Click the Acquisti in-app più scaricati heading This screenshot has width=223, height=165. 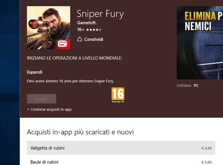click(80, 132)
